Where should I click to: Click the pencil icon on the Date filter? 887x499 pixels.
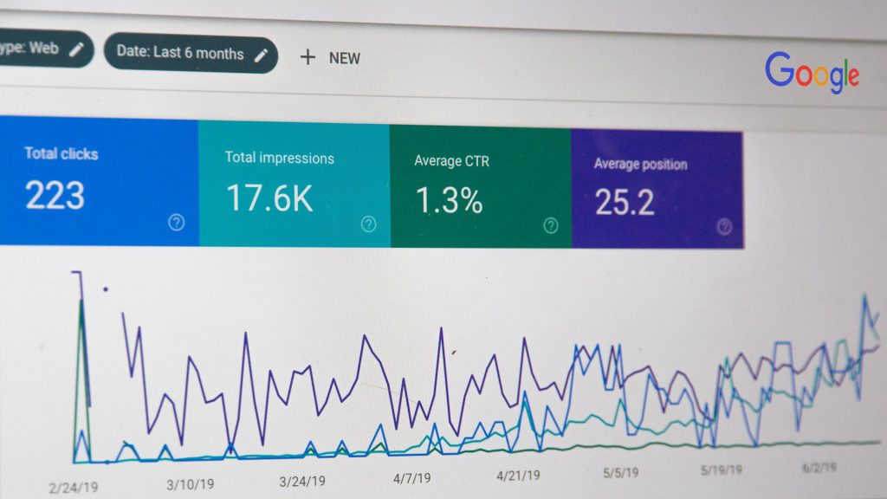pyautogui.click(x=261, y=55)
